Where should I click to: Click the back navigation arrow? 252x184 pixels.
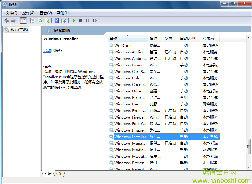click(7, 20)
